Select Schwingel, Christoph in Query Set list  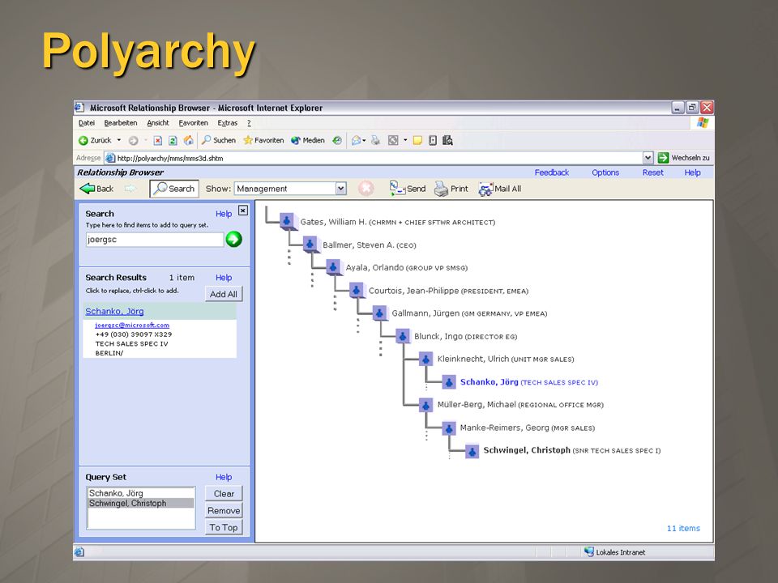coord(141,503)
